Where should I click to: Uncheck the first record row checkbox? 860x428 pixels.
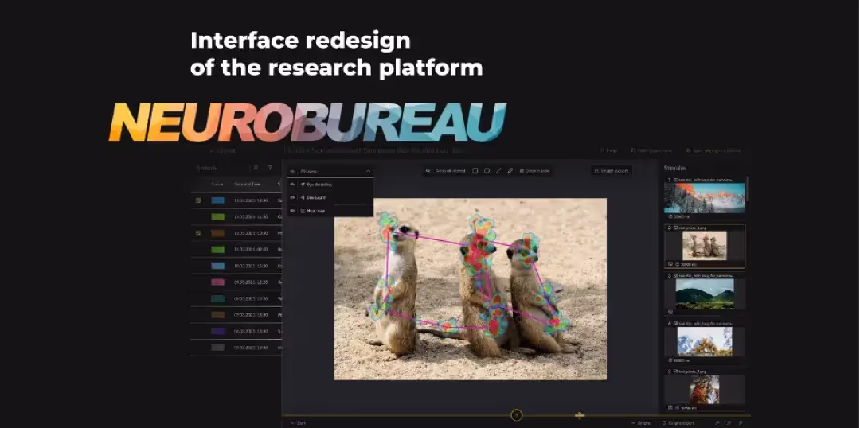click(198, 200)
